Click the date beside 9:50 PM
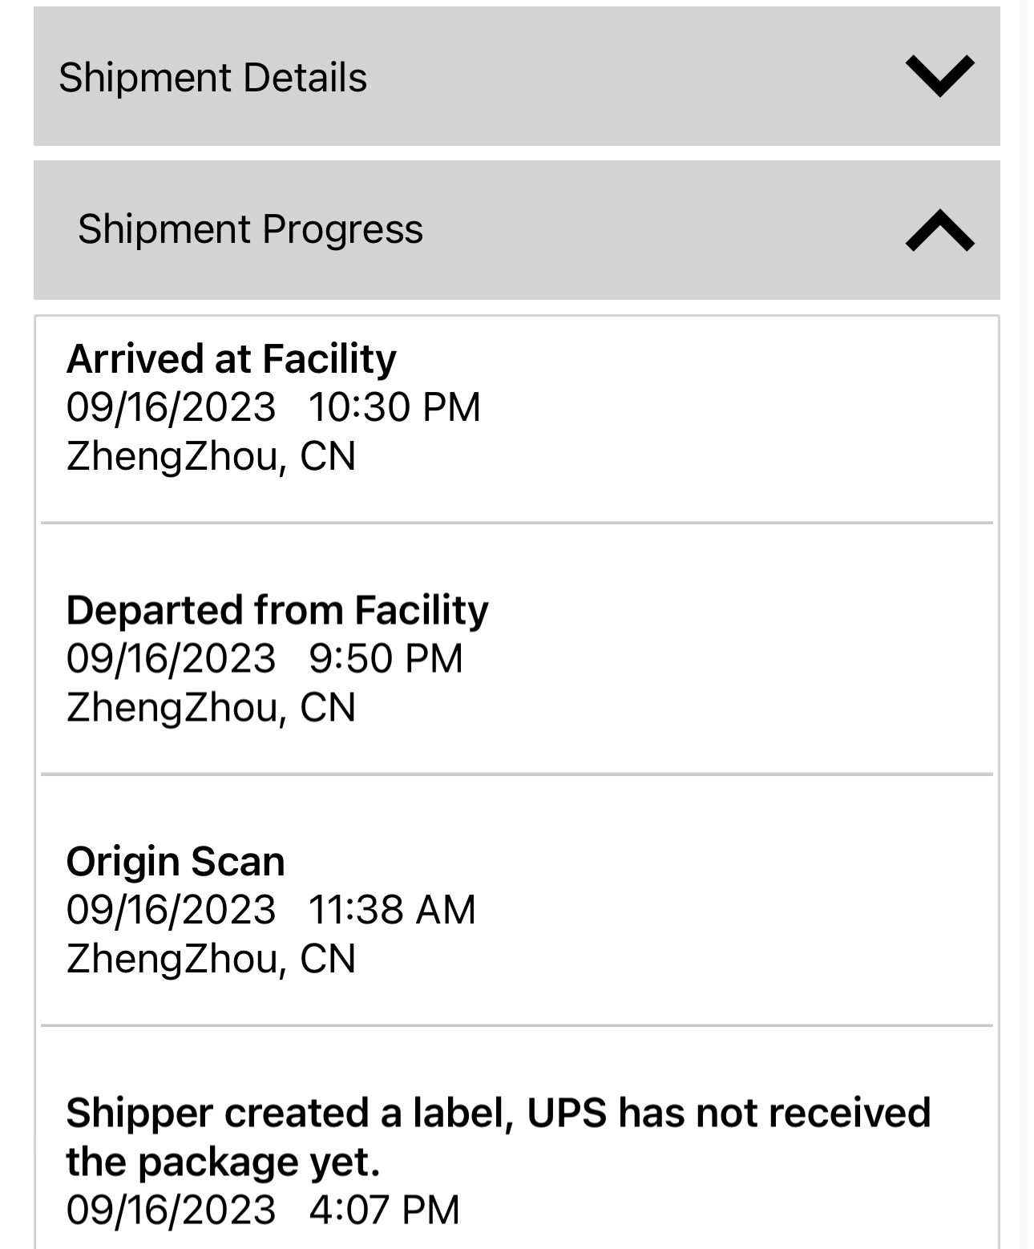The image size is (1034, 1249). pos(171,659)
